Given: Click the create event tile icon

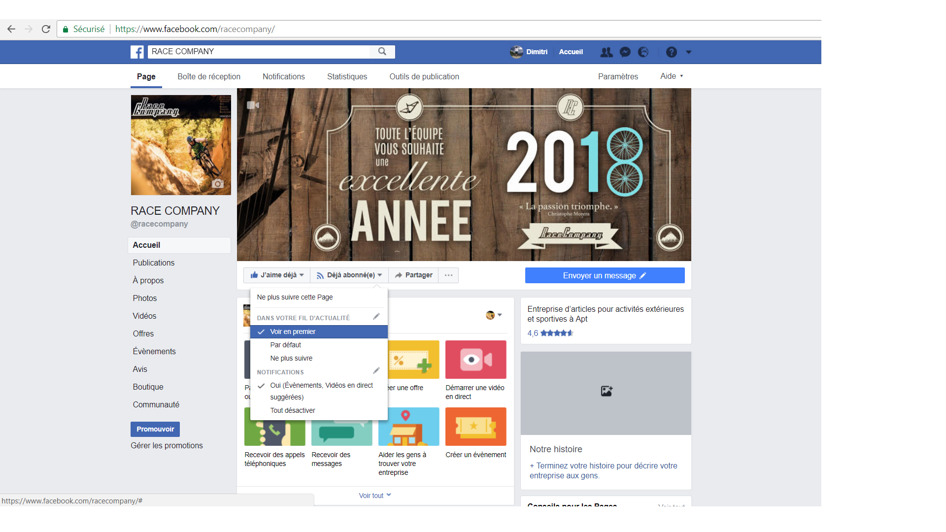Looking at the screenshot, I should (476, 427).
